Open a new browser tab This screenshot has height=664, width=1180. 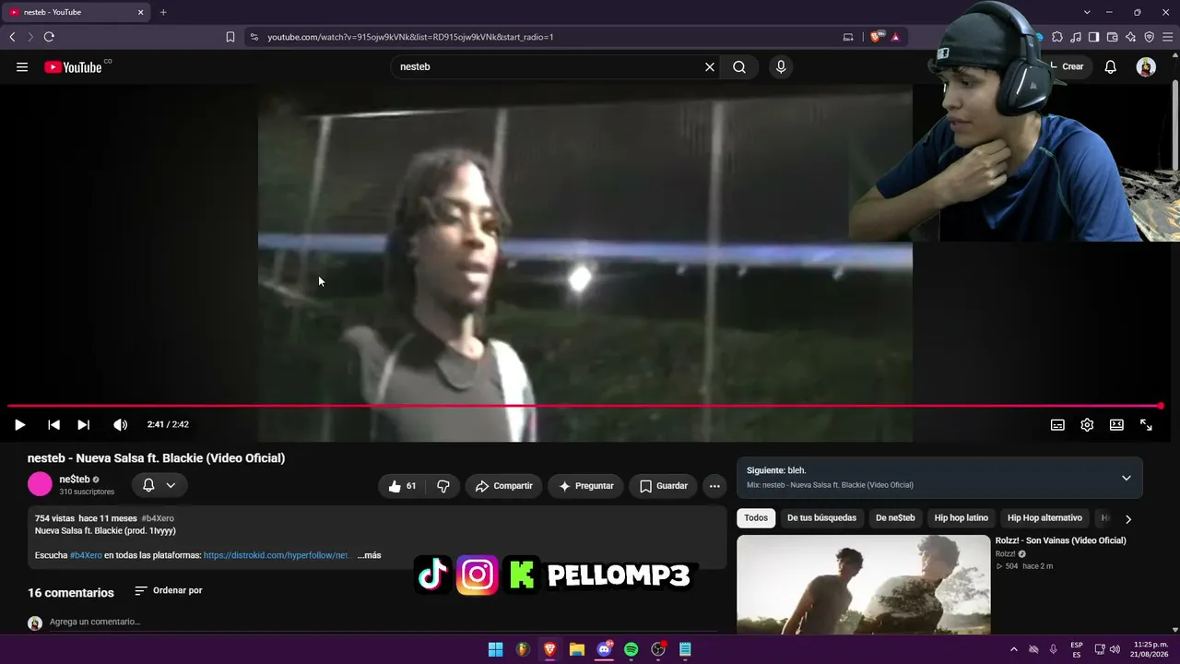click(x=163, y=12)
